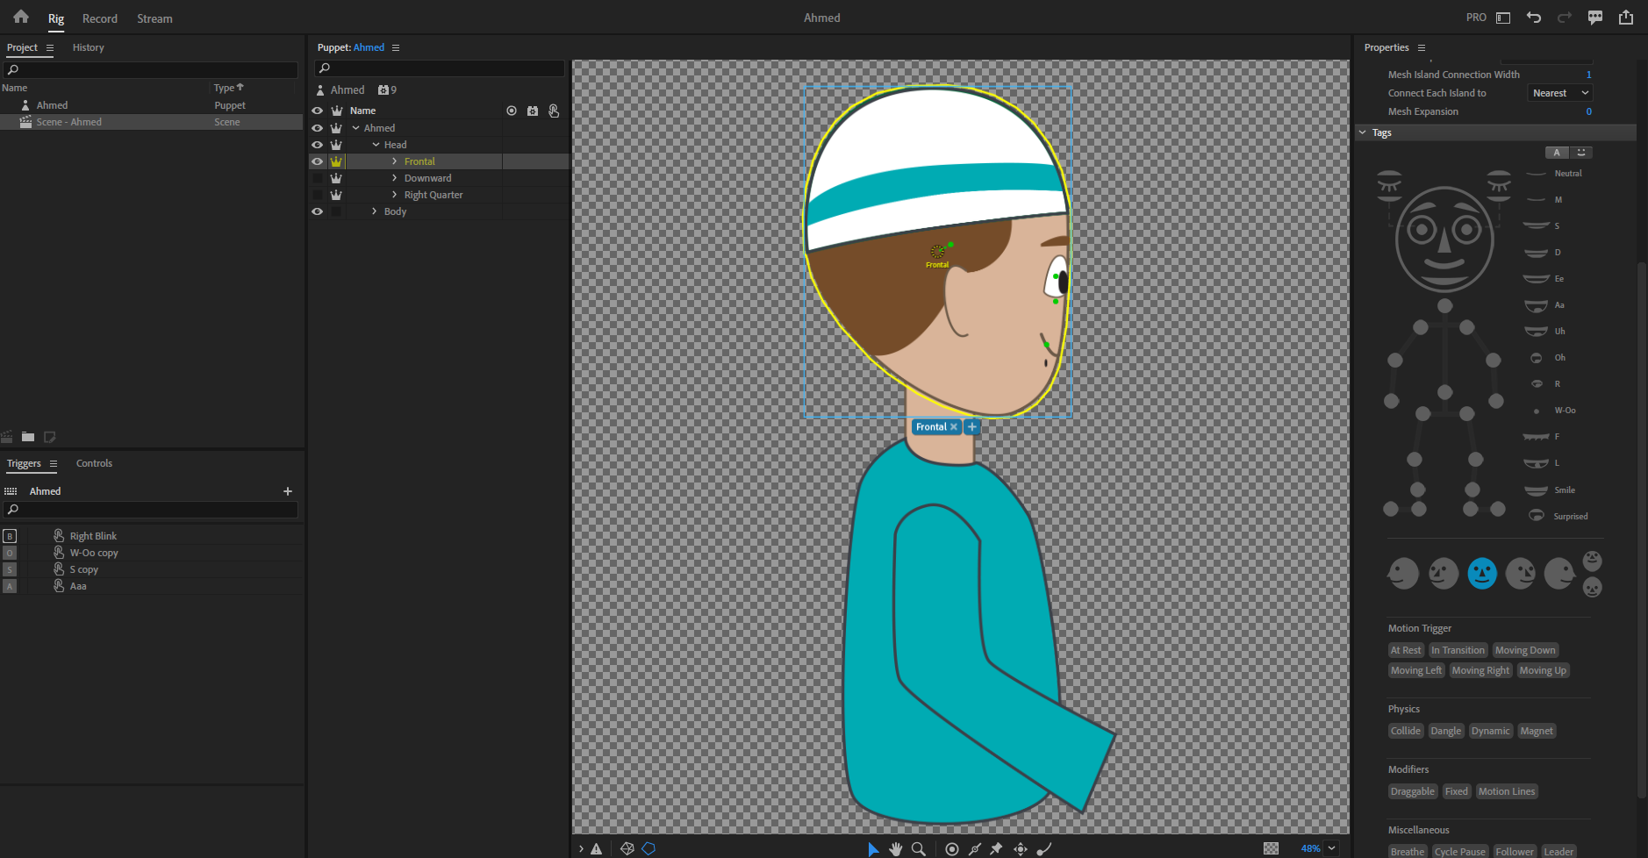Select the Hand tool in the scene toolbar
Screen dimensions: 1648x858
pos(896,848)
